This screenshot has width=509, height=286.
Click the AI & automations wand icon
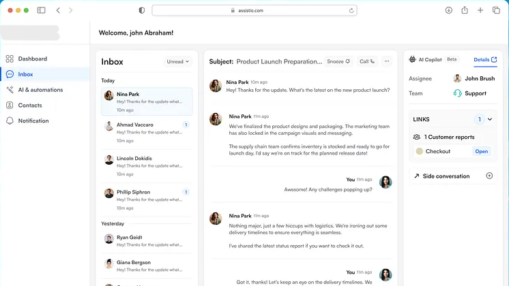[x=10, y=90]
